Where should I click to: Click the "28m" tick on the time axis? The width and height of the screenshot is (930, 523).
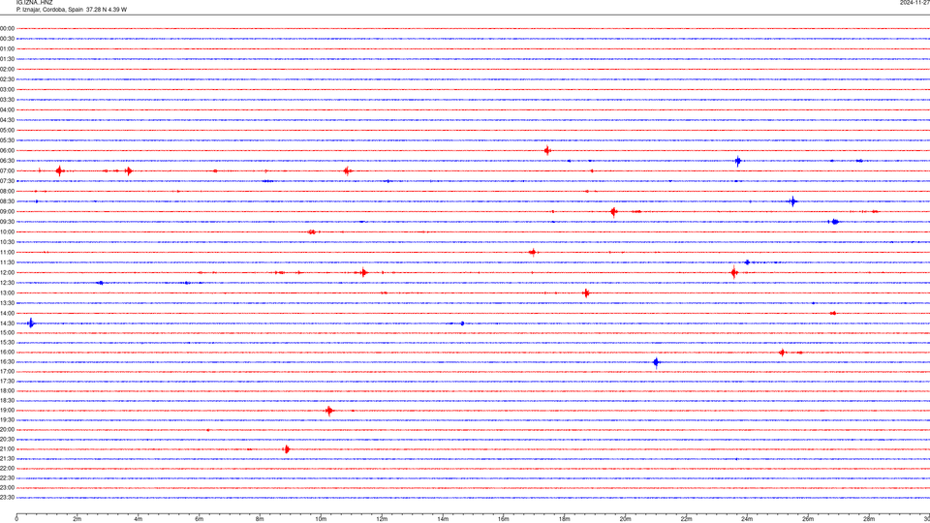(869, 519)
